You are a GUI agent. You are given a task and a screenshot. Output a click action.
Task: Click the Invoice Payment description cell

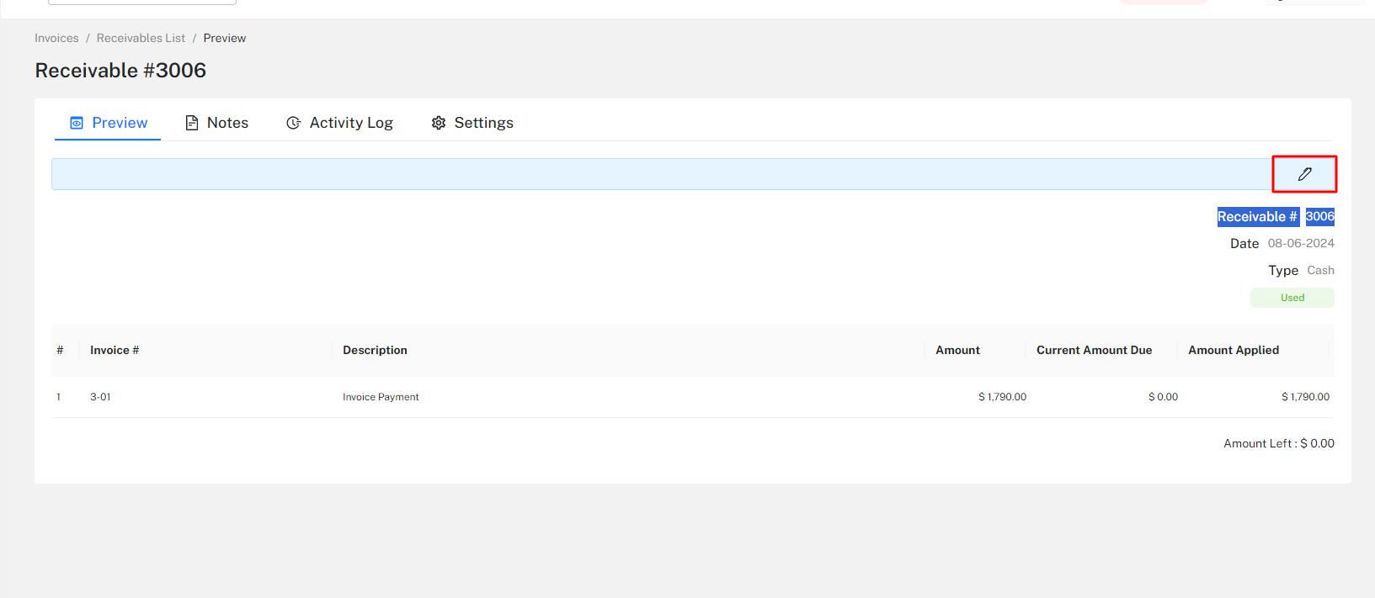click(381, 397)
